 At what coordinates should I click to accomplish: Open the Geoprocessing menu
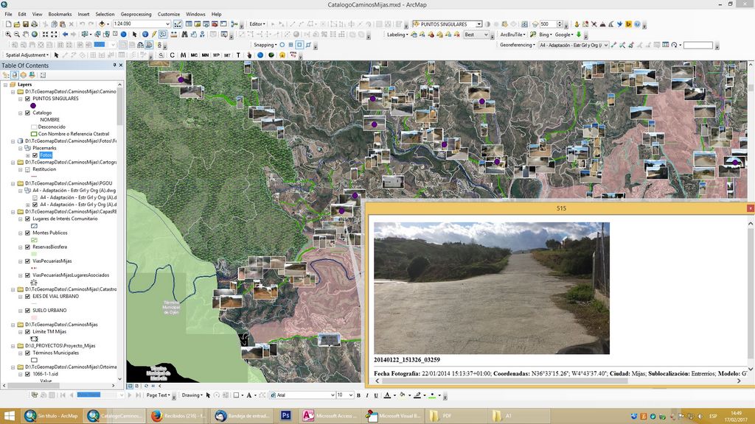[136, 14]
